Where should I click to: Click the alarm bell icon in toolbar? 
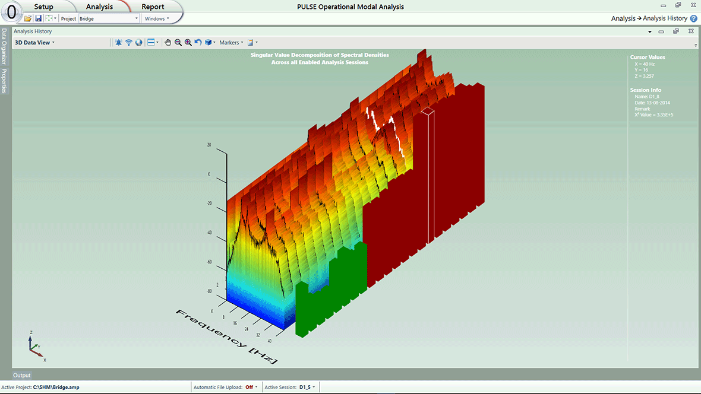point(118,43)
